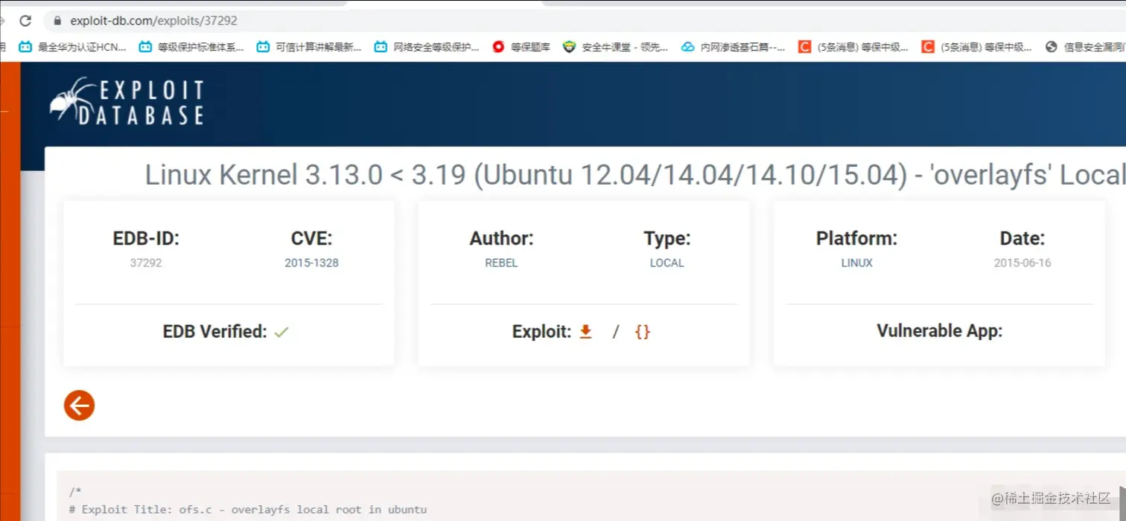Click the Vulnerable App label
Viewport: 1126px width, 521px height.
pyautogui.click(x=939, y=331)
